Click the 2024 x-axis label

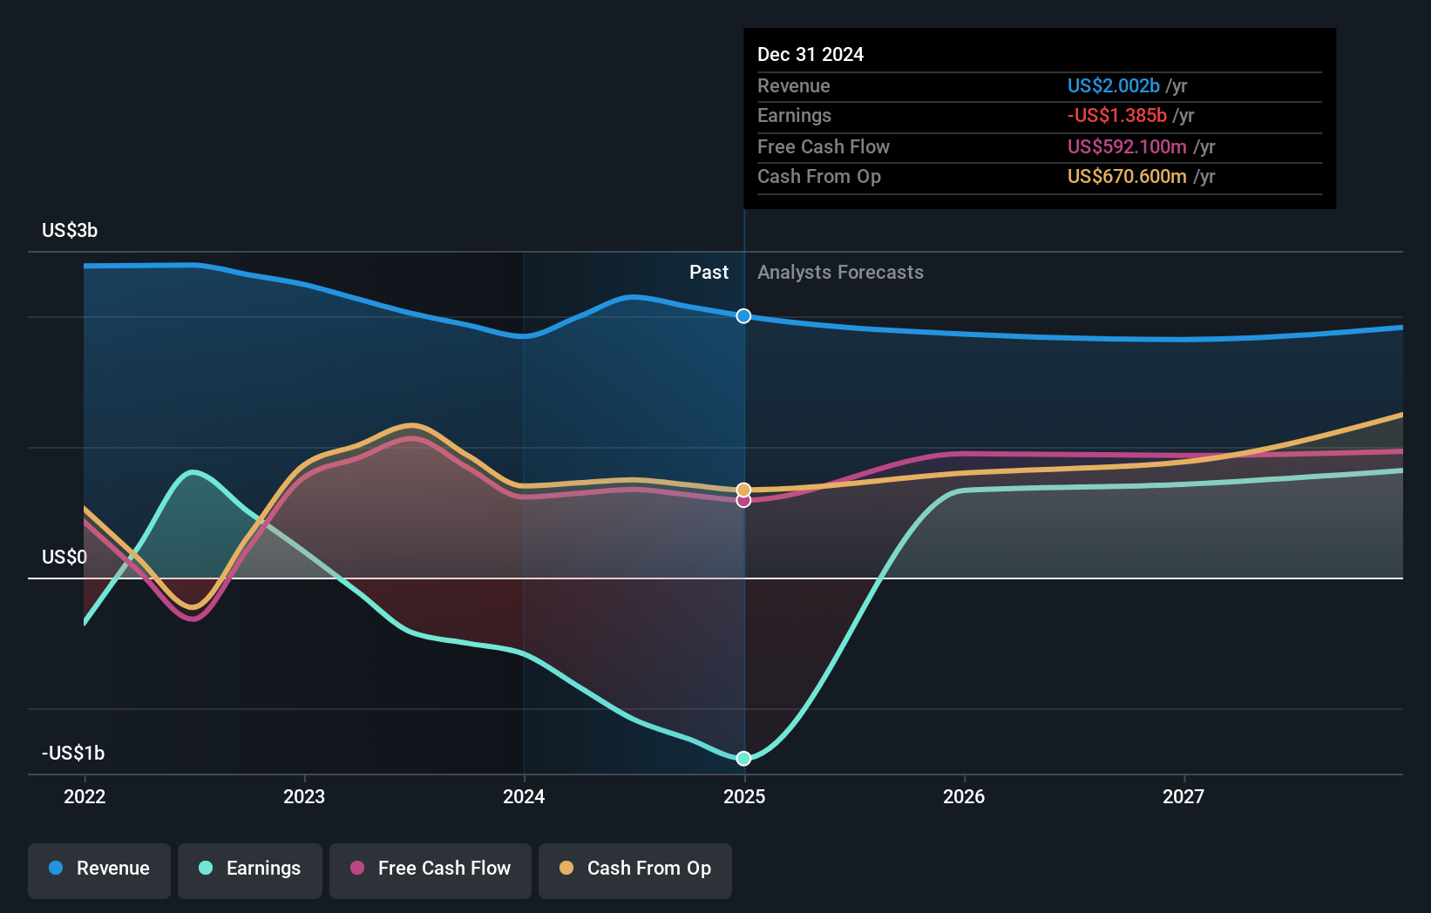(x=524, y=796)
